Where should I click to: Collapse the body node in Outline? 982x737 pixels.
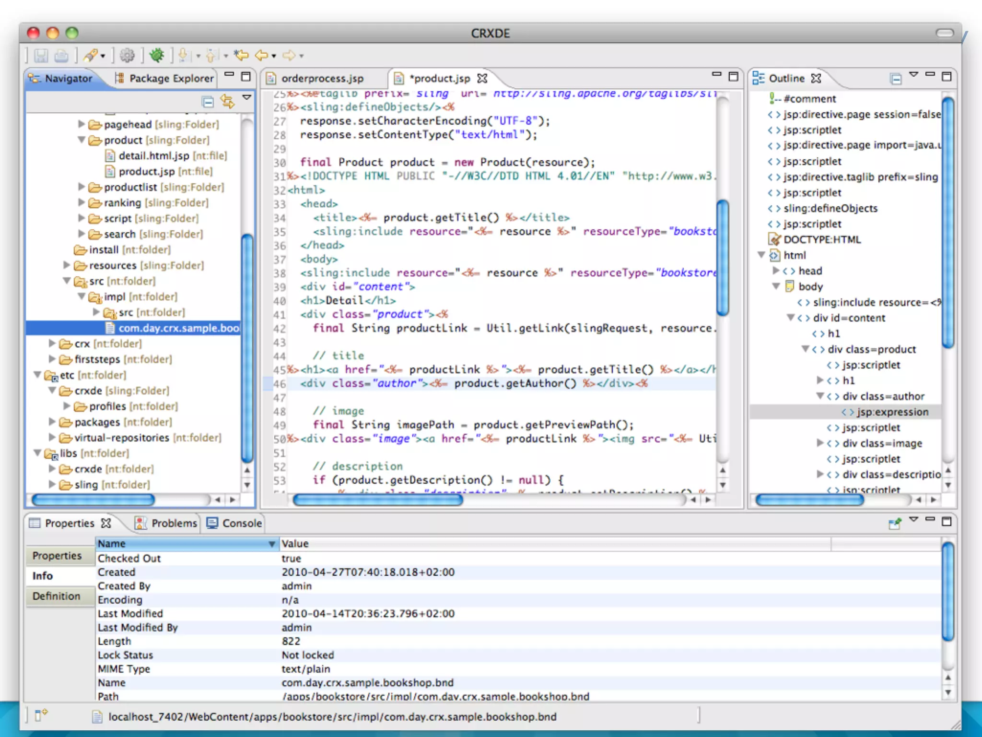[x=776, y=286]
